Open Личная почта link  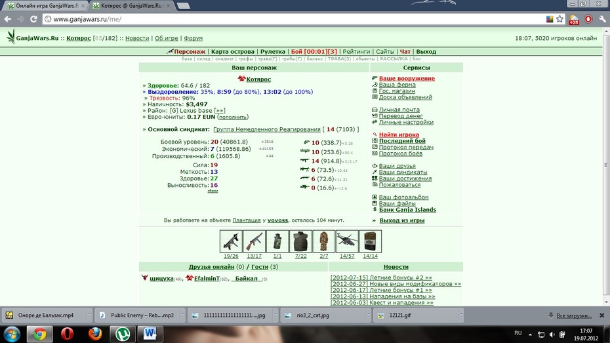(399, 110)
